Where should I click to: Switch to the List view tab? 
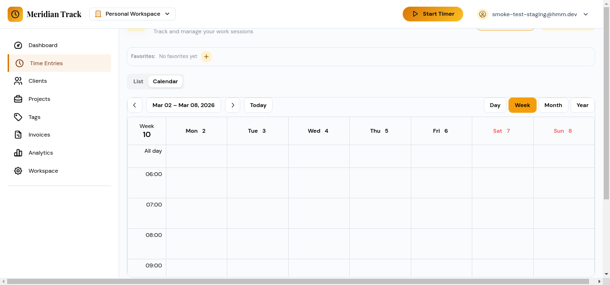(138, 81)
